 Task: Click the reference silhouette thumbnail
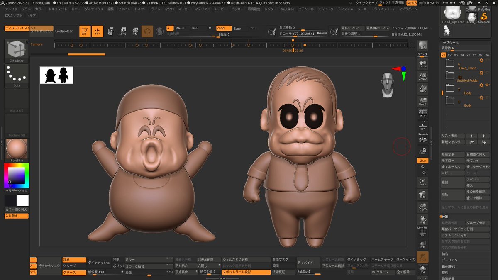56,75
